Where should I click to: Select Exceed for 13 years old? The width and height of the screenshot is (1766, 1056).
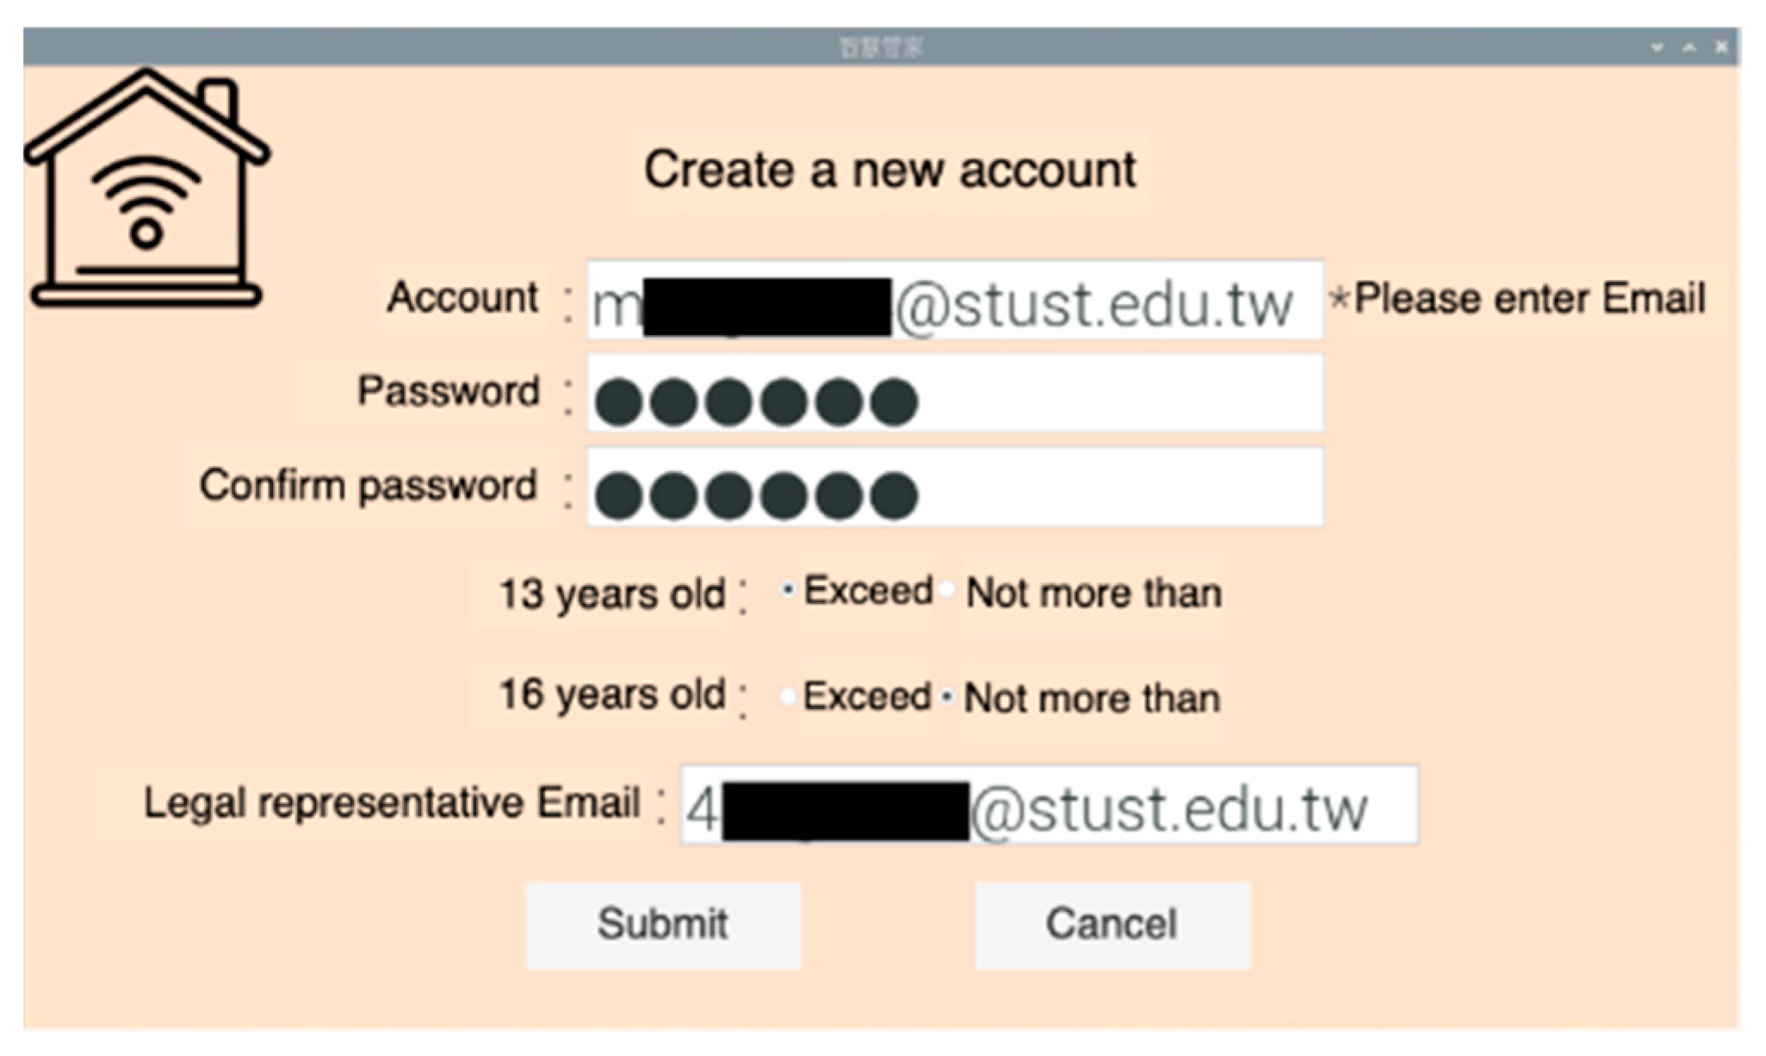point(787,591)
